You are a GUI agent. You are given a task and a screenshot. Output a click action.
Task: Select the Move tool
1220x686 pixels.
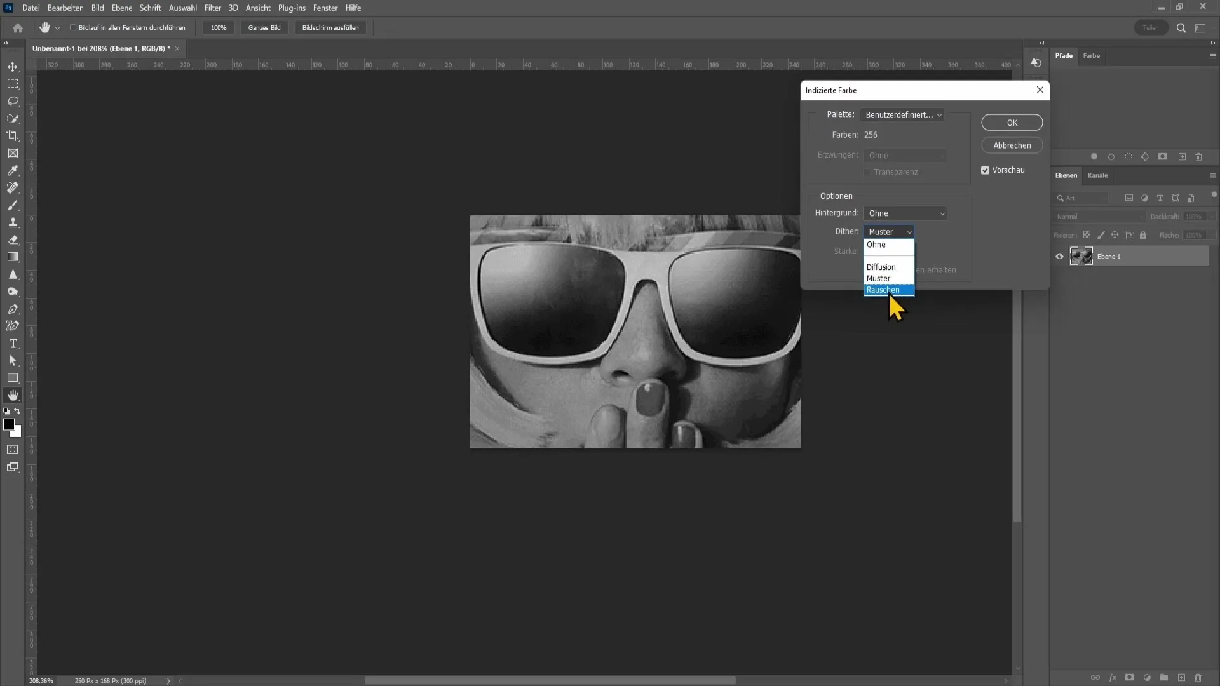click(13, 67)
